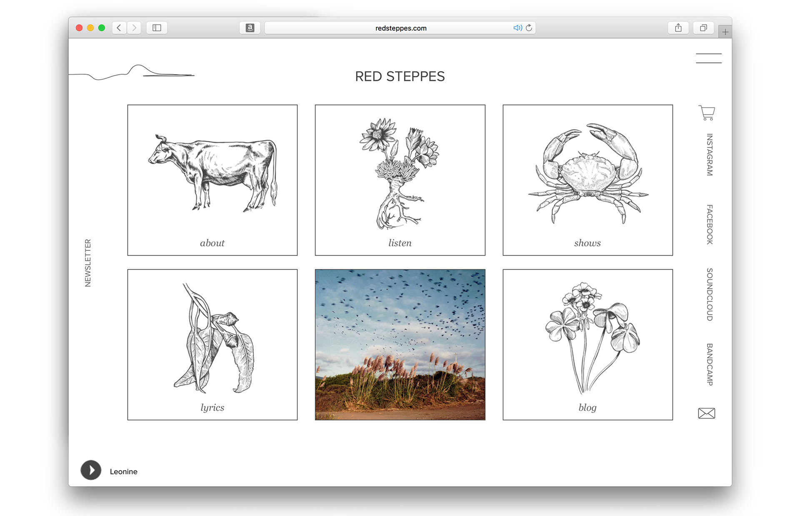Open the Instagram link
This screenshot has height=516, width=800.
click(x=710, y=155)
